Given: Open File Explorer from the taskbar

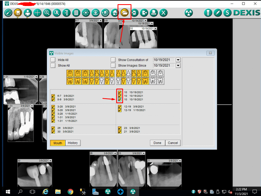Looking at the screenshot, I should point(58,192).
